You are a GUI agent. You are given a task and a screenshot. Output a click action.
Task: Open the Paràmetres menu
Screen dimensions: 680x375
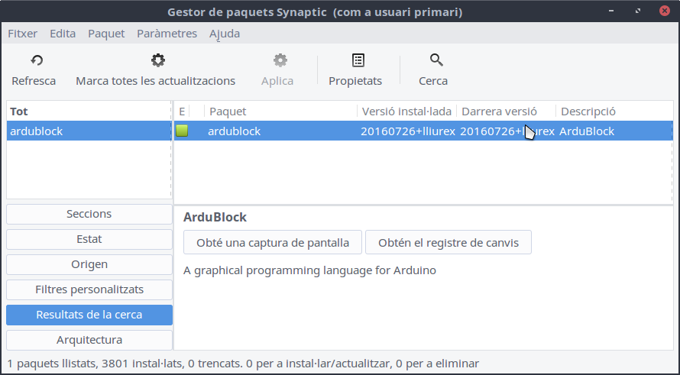[x=167, y=34]
